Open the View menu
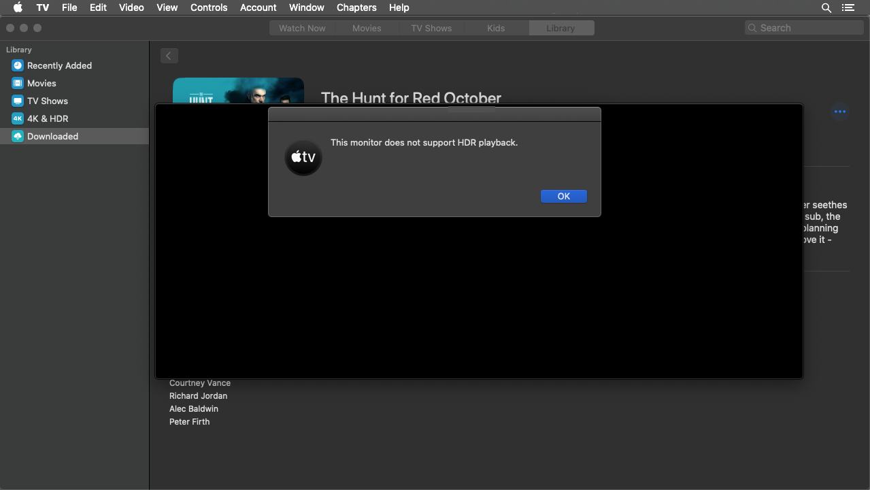 [x=167, y=7]
